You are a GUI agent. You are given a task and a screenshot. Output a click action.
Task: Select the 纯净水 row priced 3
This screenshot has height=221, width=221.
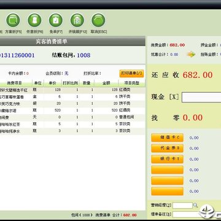pos(72,131)
